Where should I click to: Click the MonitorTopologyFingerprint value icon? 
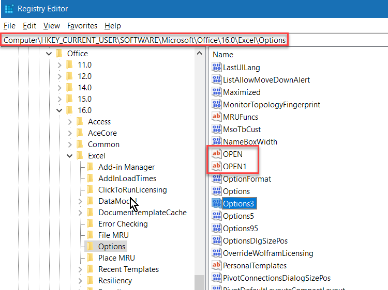click(x=217, y=104)
